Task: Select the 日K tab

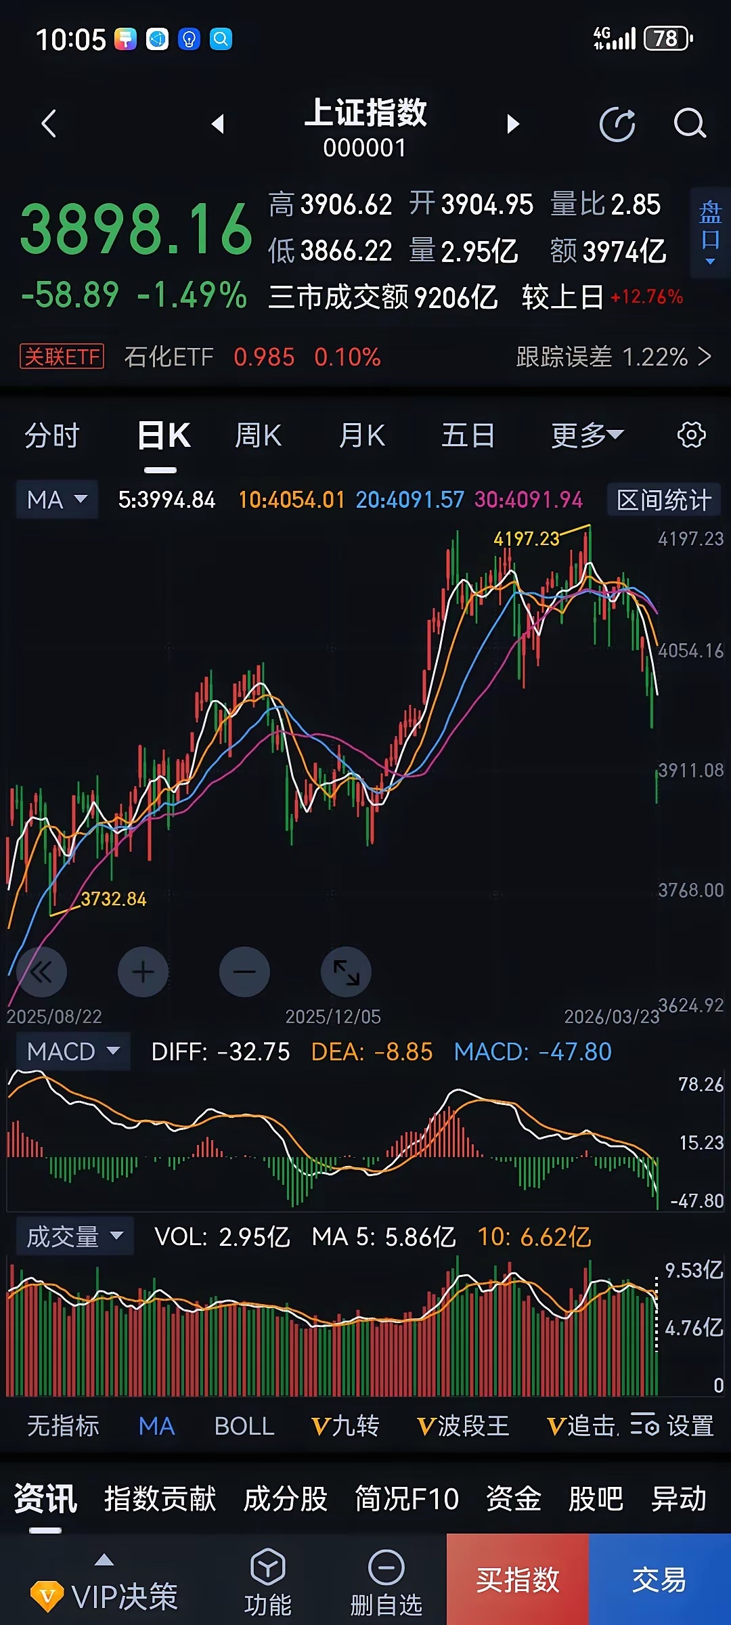Action: coord(164,435)
